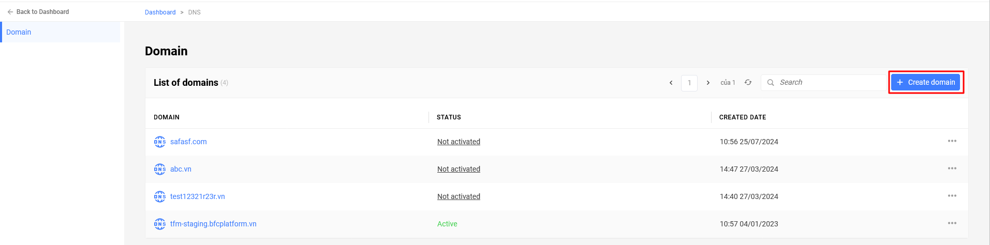Click the page number input box
The image size is (990, 245).
pyautogui.click(x=689, y=83)
